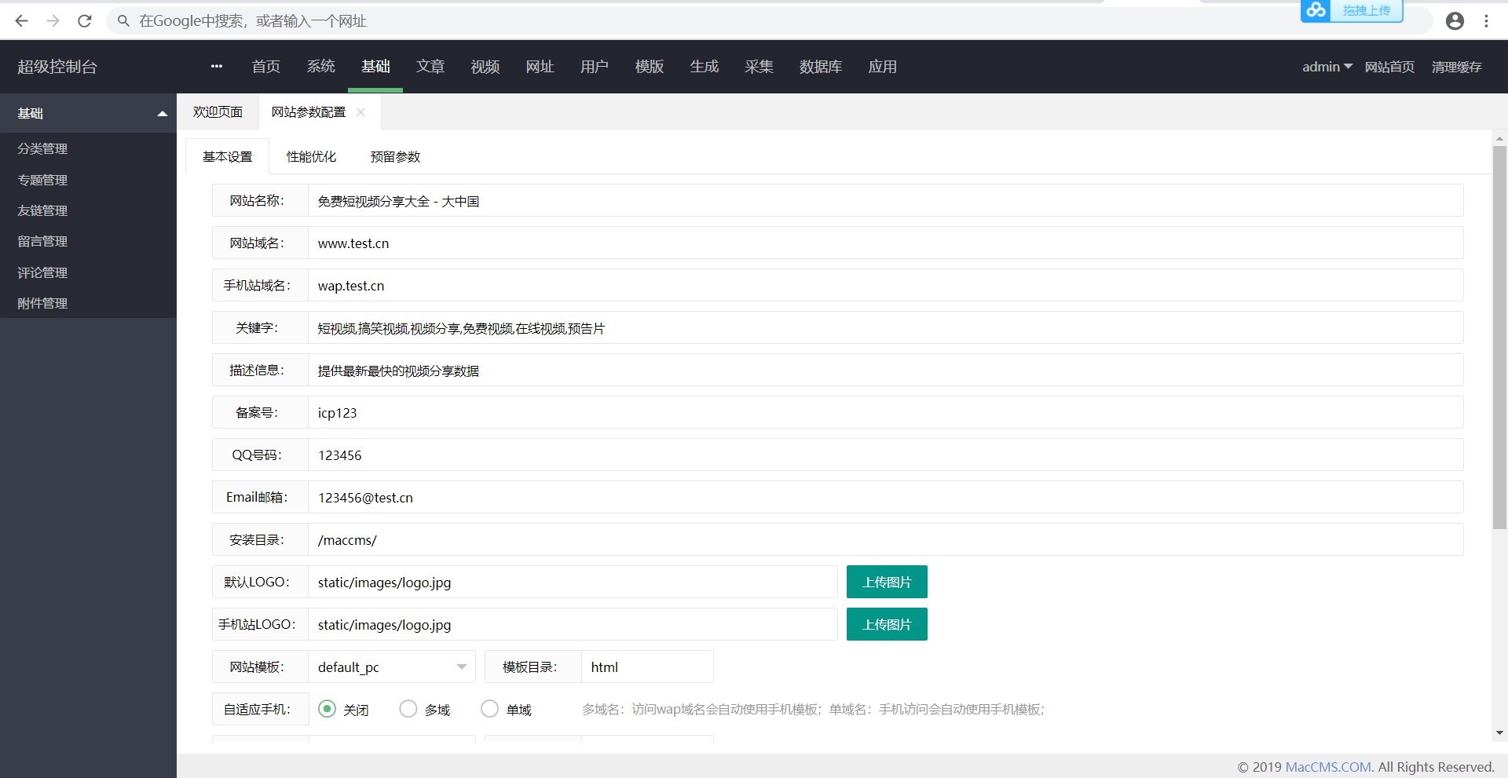Select the 多域 radio option
Screen dimensions: 1508x778
click(408, 709)
